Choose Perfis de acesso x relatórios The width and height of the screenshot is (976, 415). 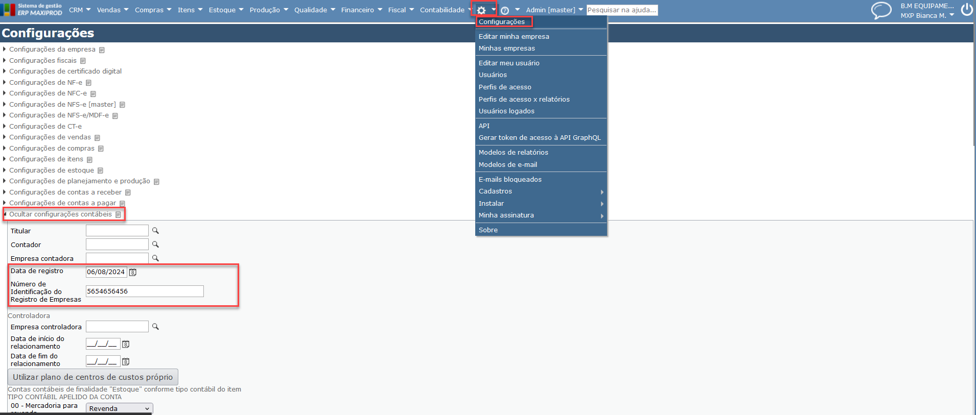pyautogui.click(x=524, y=100)
